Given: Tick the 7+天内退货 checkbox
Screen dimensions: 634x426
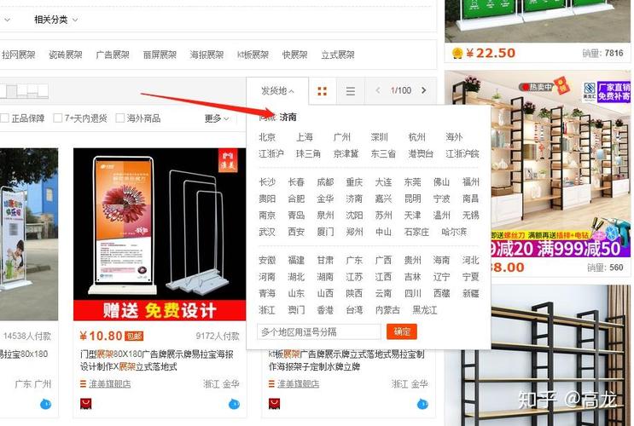Looking at the screenshot, I should pos(58,118).
